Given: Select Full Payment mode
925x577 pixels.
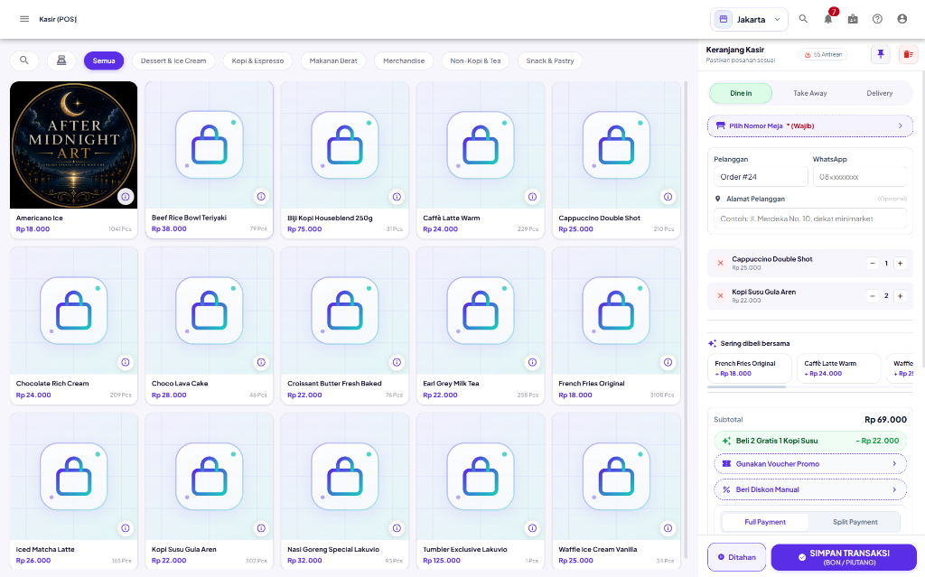Looking at the screenshot, I should click(765, 522).
